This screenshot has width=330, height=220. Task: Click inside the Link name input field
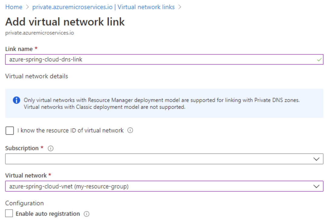coord(121,59)
